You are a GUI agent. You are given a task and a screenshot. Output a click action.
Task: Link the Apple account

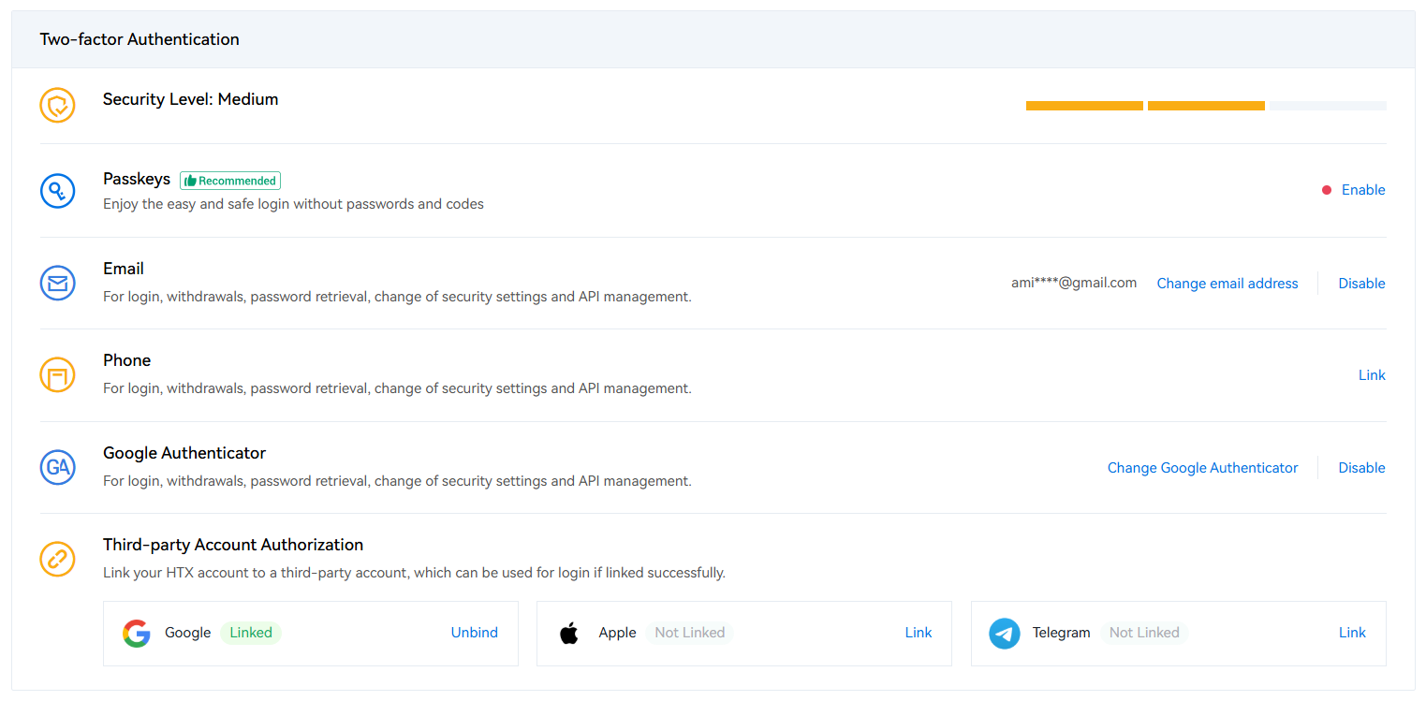point(919,633)
